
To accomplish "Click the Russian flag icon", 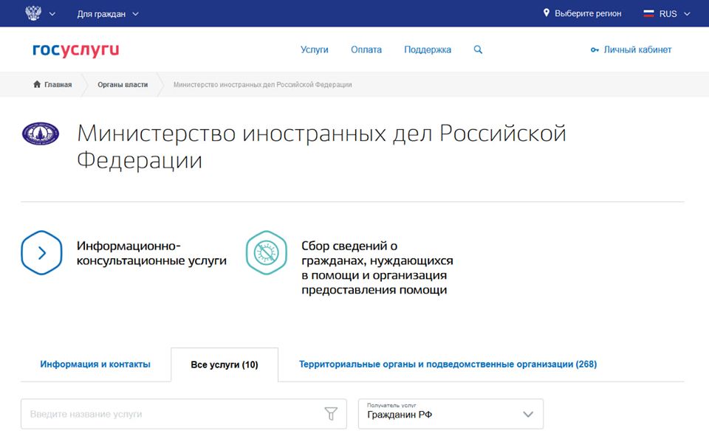I will click(x=648, y=13).
